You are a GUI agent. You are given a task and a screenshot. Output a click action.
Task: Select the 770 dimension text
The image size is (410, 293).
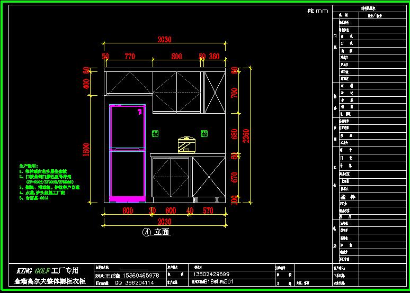(130, 56)
